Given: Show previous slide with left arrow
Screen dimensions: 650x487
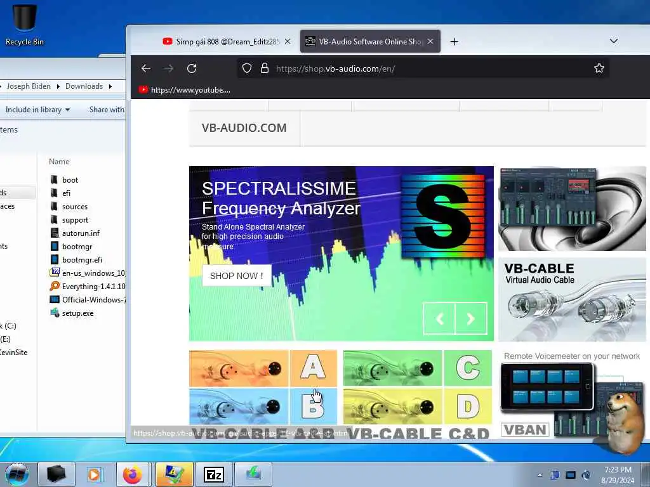Looking at the screenshot, I should tap(439, 318).
